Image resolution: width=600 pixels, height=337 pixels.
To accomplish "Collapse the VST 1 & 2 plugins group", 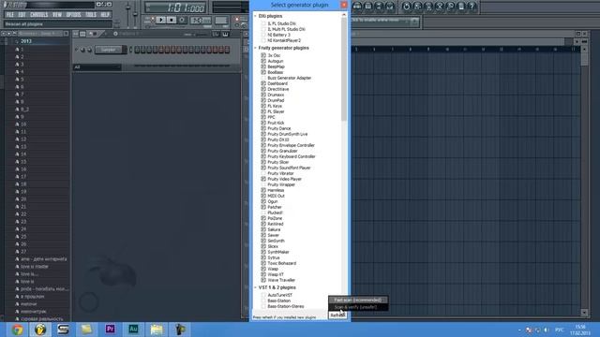I will point(255,287).
